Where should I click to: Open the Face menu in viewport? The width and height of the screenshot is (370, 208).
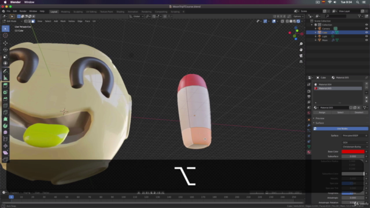87,21
